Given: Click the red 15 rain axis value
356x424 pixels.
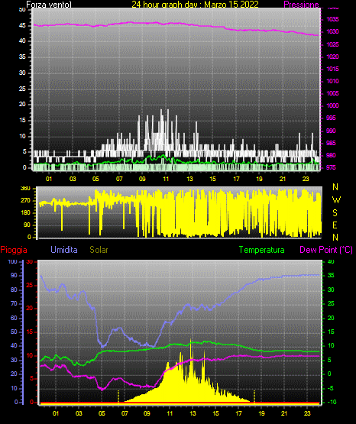Looking at the screenshot, I should coord(30,332).
